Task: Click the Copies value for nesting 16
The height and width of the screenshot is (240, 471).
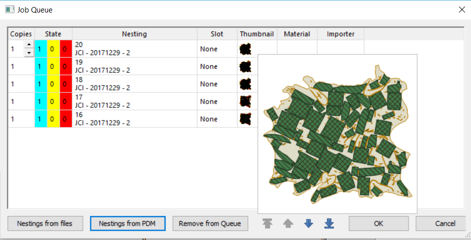Action: (x=12, y=119)
